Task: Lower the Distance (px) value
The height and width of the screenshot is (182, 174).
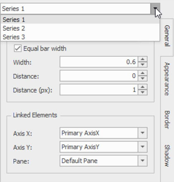Action: 143,92
